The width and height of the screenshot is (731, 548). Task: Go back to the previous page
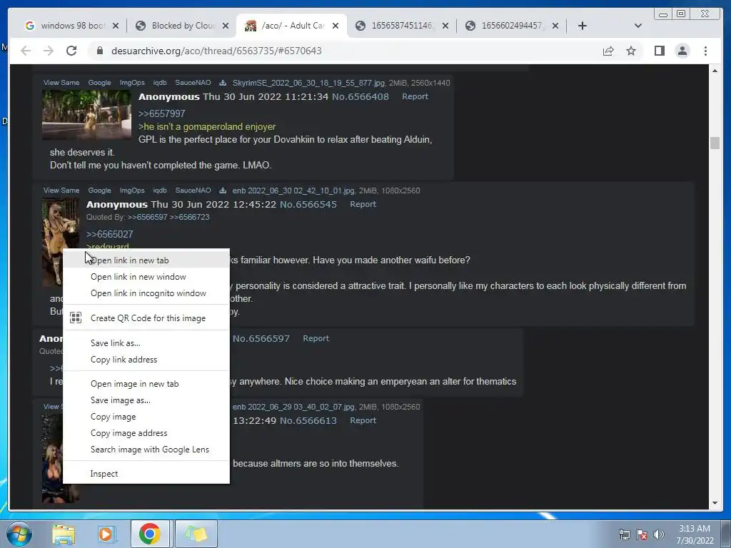pos(26,51)
